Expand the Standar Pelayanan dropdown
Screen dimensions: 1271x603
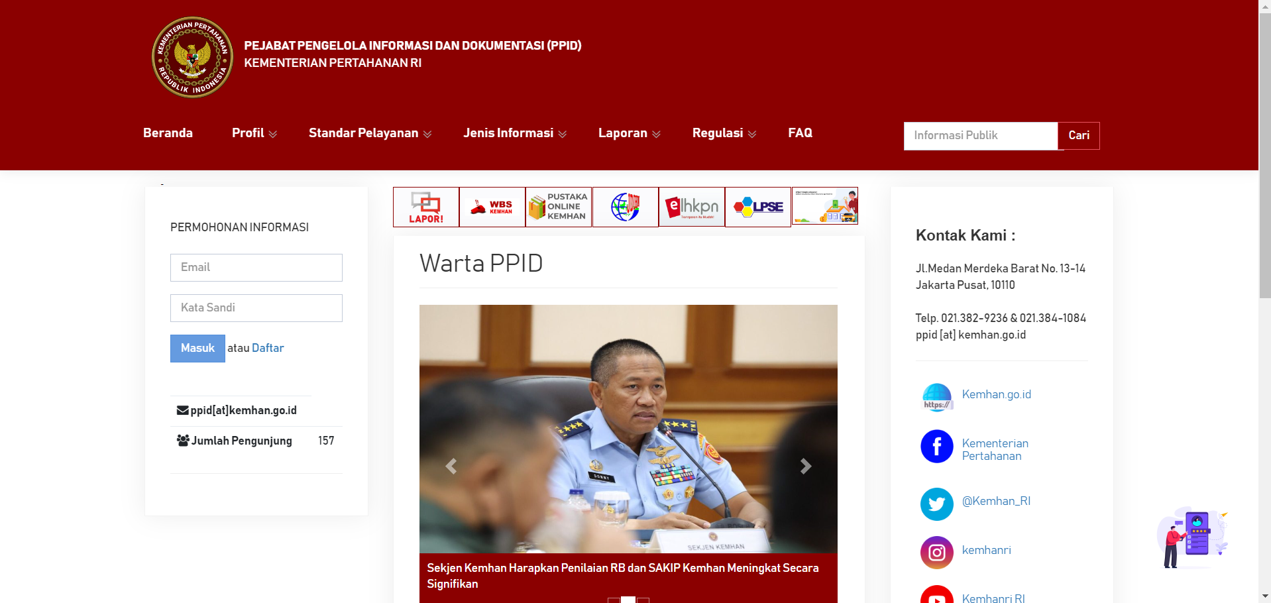(x=370, y=133)
